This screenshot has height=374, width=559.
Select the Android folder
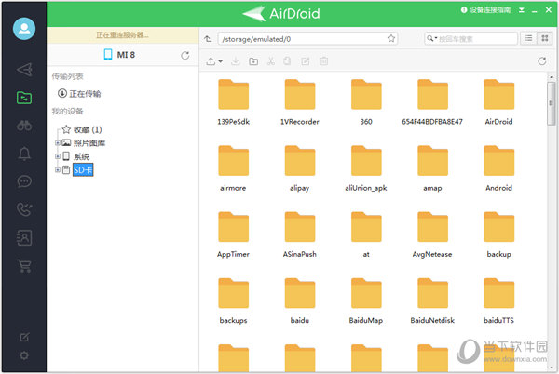coord(498,168)
